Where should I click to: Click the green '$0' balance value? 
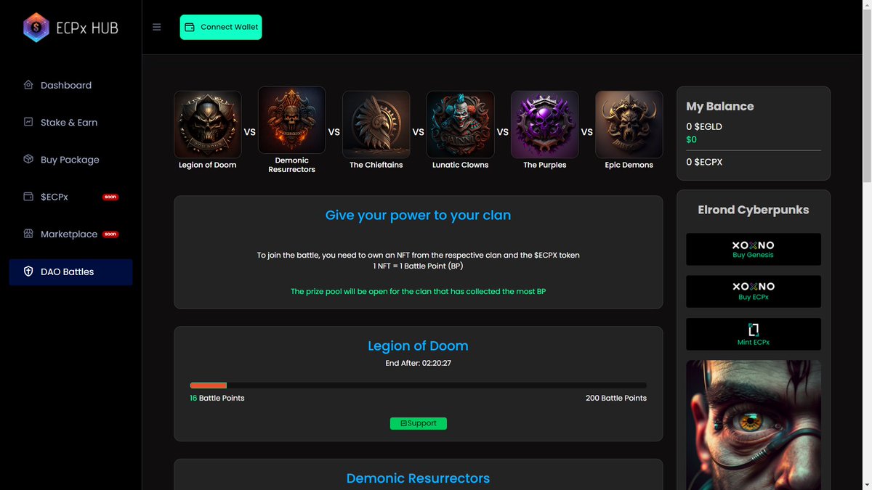point(691,139)
